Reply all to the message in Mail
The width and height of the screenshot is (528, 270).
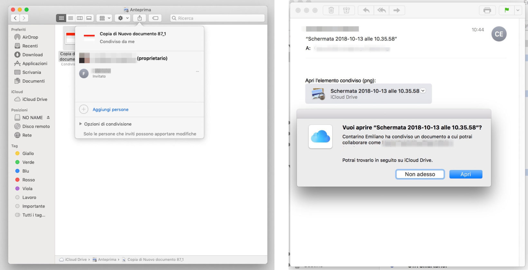(x=382, y=10)
